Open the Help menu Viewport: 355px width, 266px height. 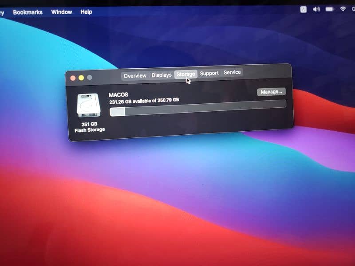86,12
